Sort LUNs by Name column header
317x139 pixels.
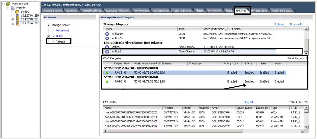coord(133,108)
